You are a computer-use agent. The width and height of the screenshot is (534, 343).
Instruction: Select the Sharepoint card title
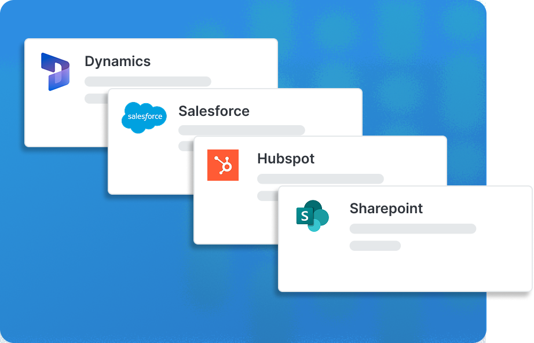click(386, 209)
